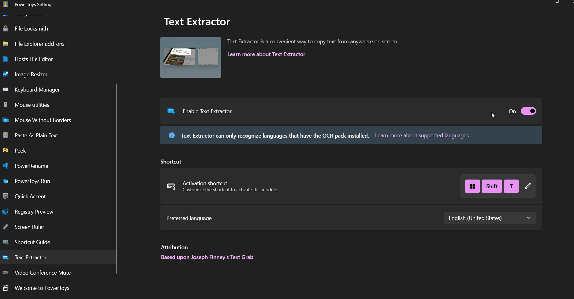Click the Attribution heading
Screen dimensions: 574x299
coord(174,247)
